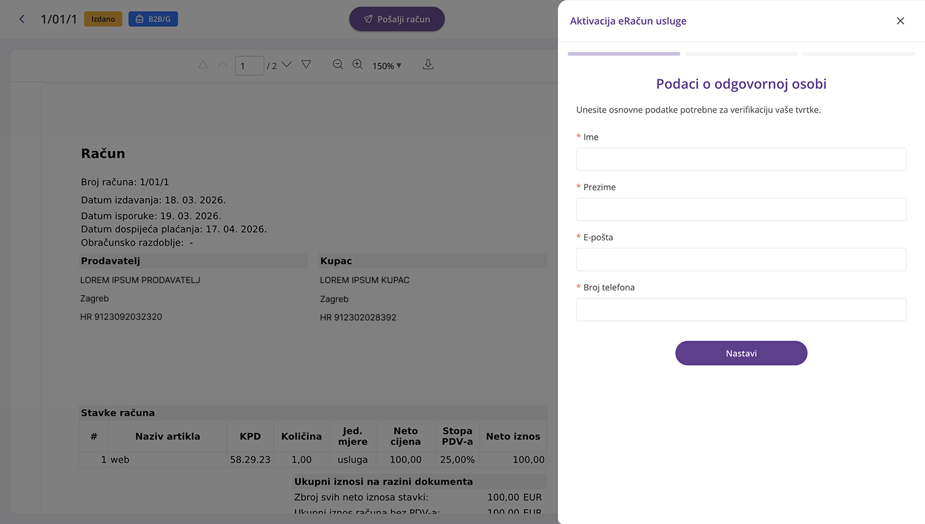
Task: Click the Izdano status badge
Action: 103,19
